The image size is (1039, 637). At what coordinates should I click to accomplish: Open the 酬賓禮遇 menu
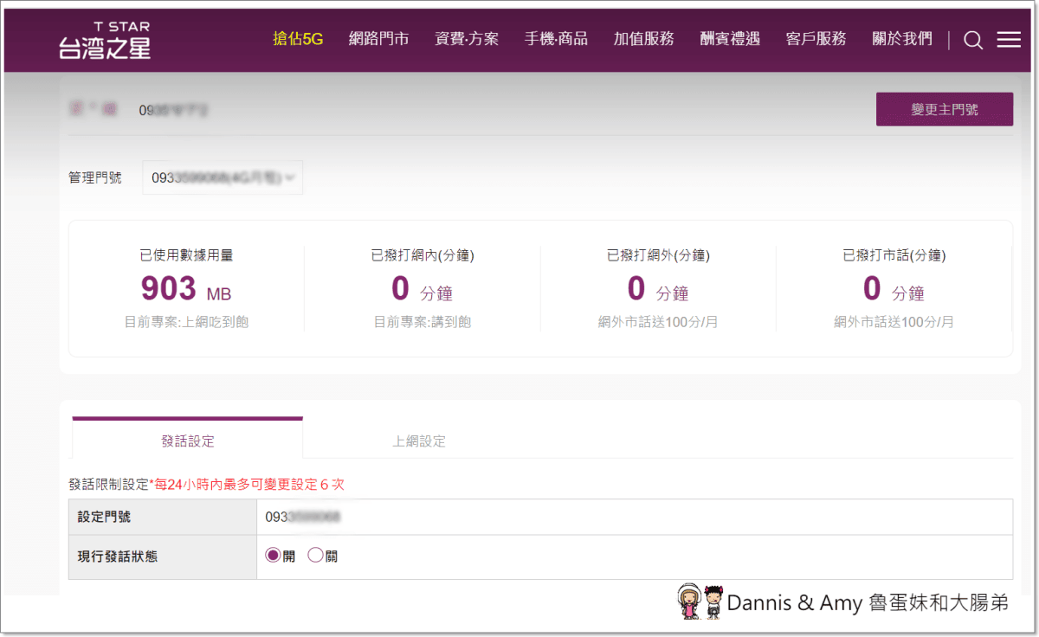(730, 39)
